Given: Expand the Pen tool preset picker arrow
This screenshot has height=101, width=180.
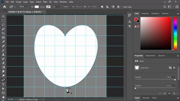Looking at the screenshot, I should [x=15, y=7].
